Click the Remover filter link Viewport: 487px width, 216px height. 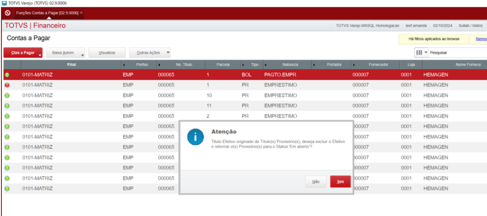click(481, 39)
